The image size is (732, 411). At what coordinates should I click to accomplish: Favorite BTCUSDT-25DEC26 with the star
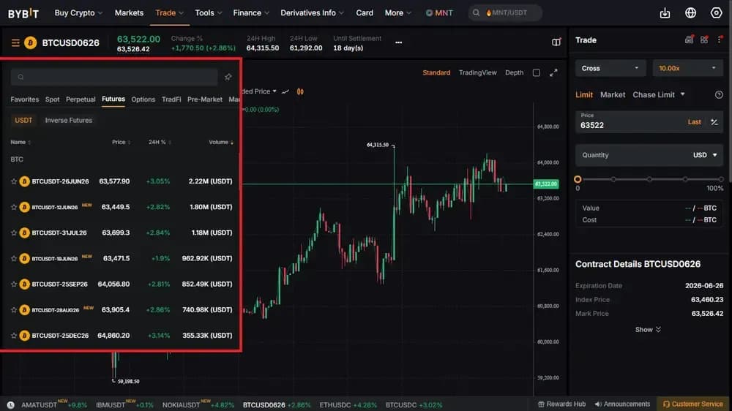pos(13,336)
